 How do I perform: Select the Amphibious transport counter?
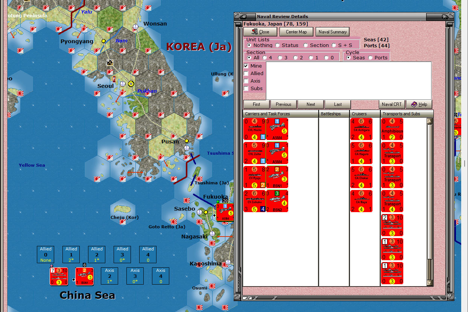pyautogui.click(x=392, y=129)
